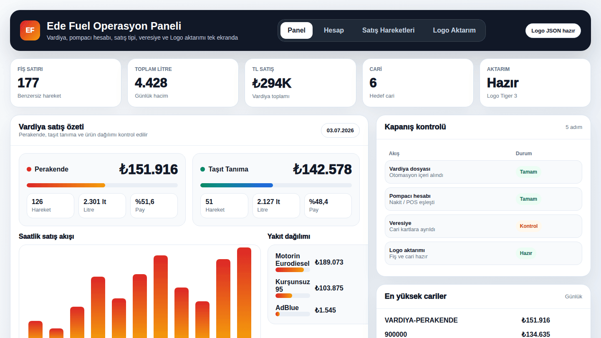
Task: Click the Perakende progress bar
Action: point(102,185)
